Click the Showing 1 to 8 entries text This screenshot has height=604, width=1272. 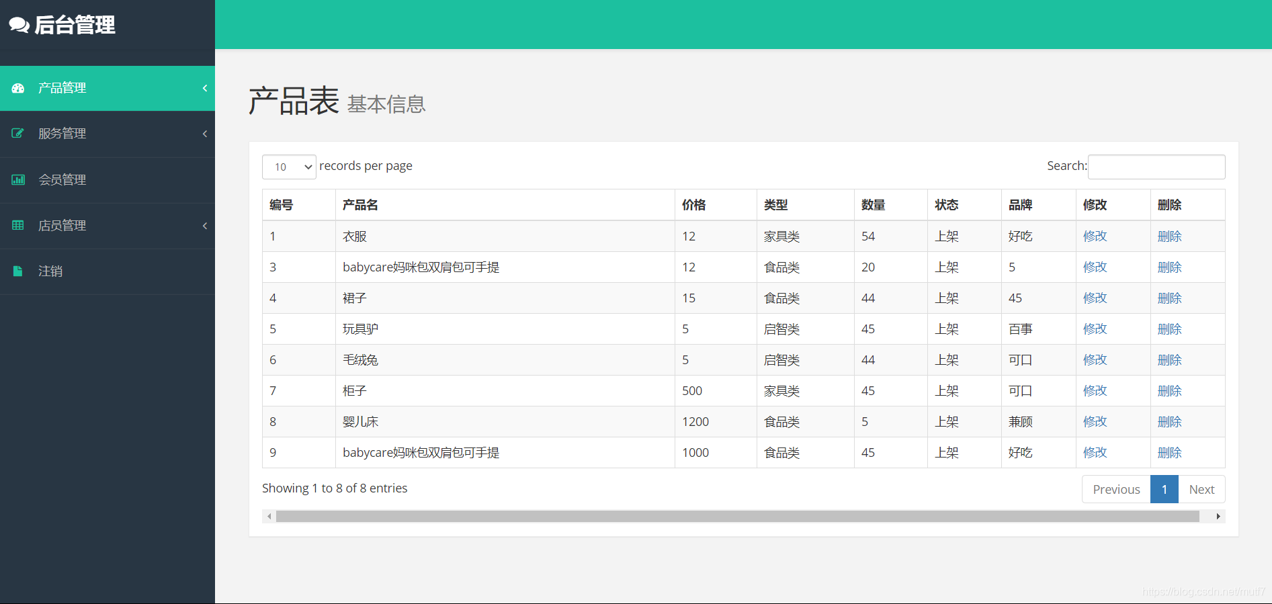[x=335, y=488]
